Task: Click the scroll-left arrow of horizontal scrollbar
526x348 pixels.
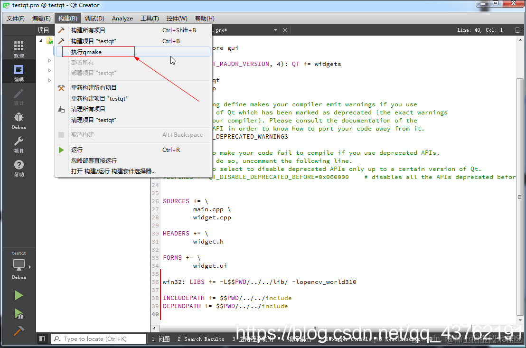Action: (154, 328)
